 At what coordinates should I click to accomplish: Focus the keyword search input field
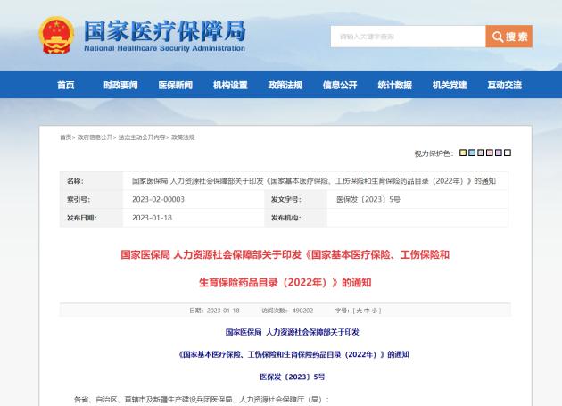click(x=408, y=37)
